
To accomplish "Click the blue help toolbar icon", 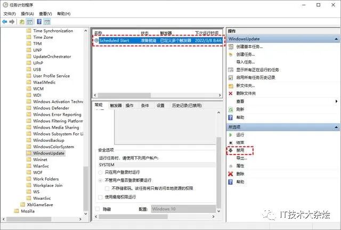I will 39,22.
